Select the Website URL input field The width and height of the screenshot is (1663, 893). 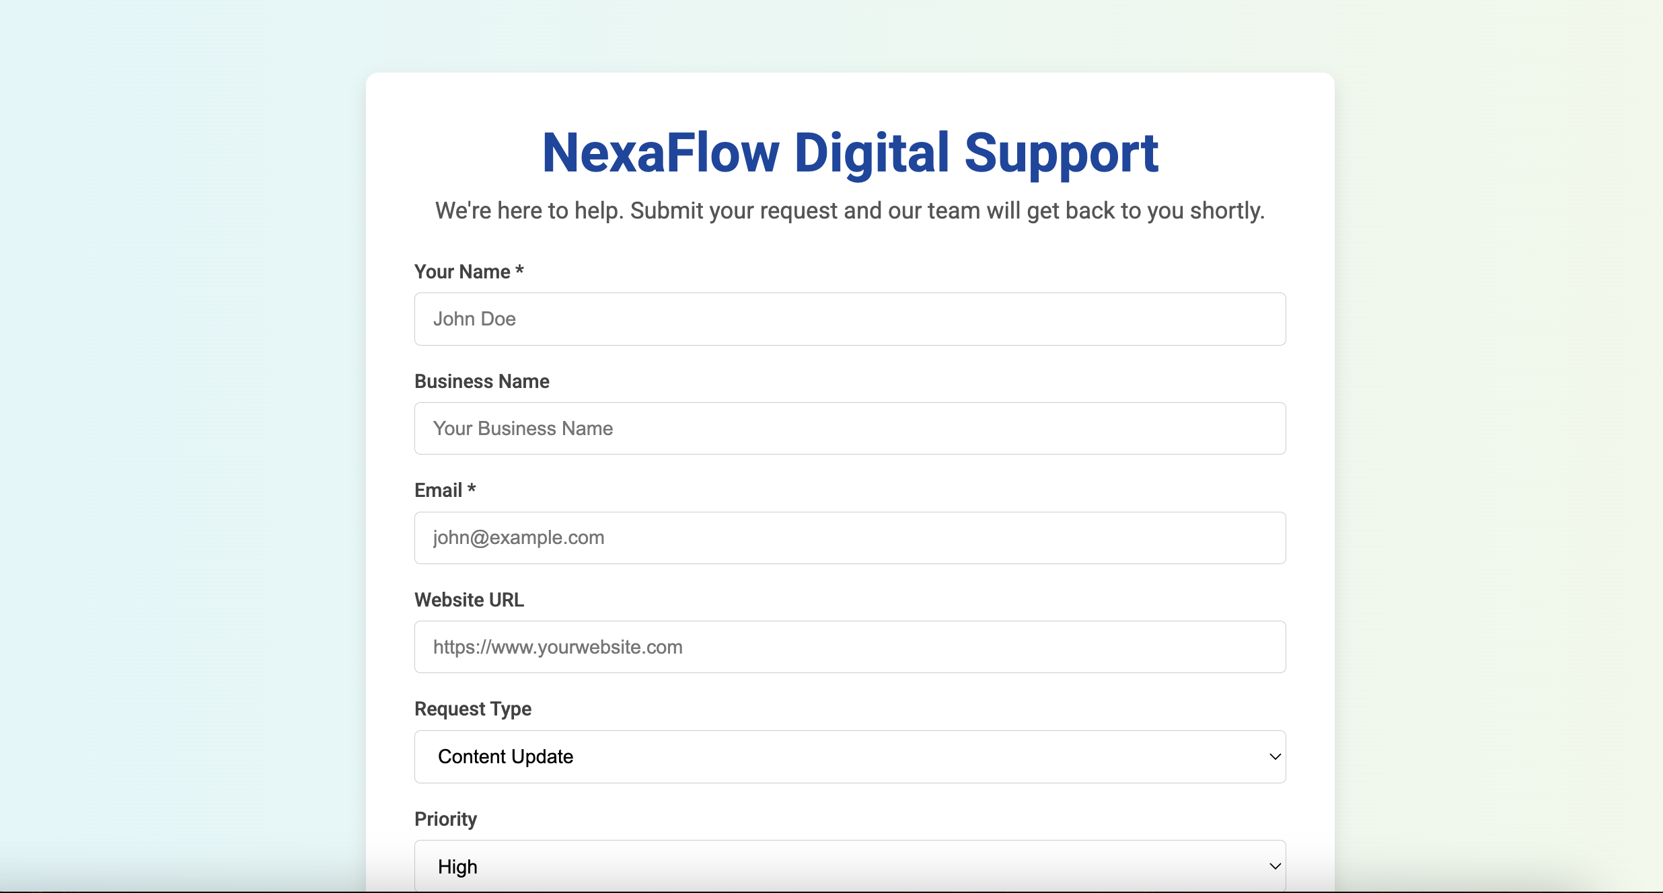coord(850,647)
